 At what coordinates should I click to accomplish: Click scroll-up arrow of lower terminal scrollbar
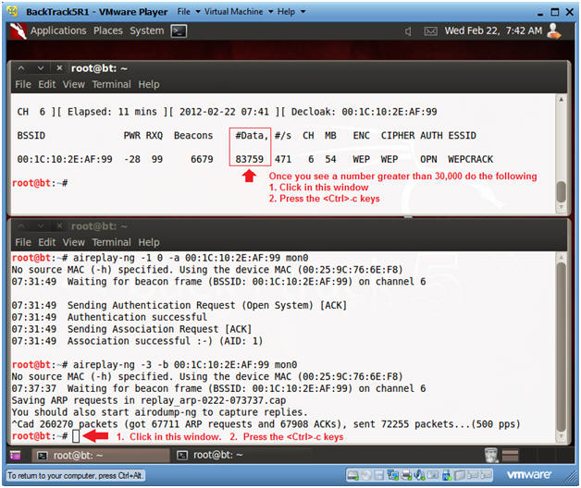tap(561, 257)
